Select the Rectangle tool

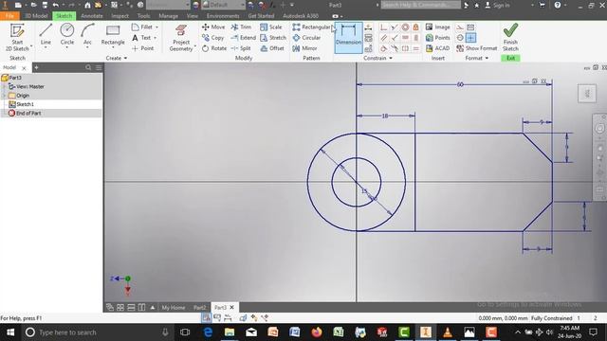pyautogui.click(x=113, y=34)
